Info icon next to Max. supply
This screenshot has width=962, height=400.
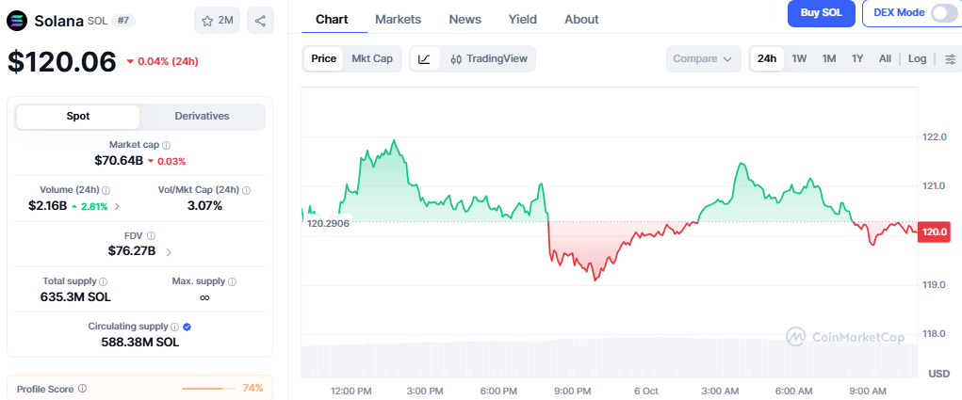pos(232,281)
